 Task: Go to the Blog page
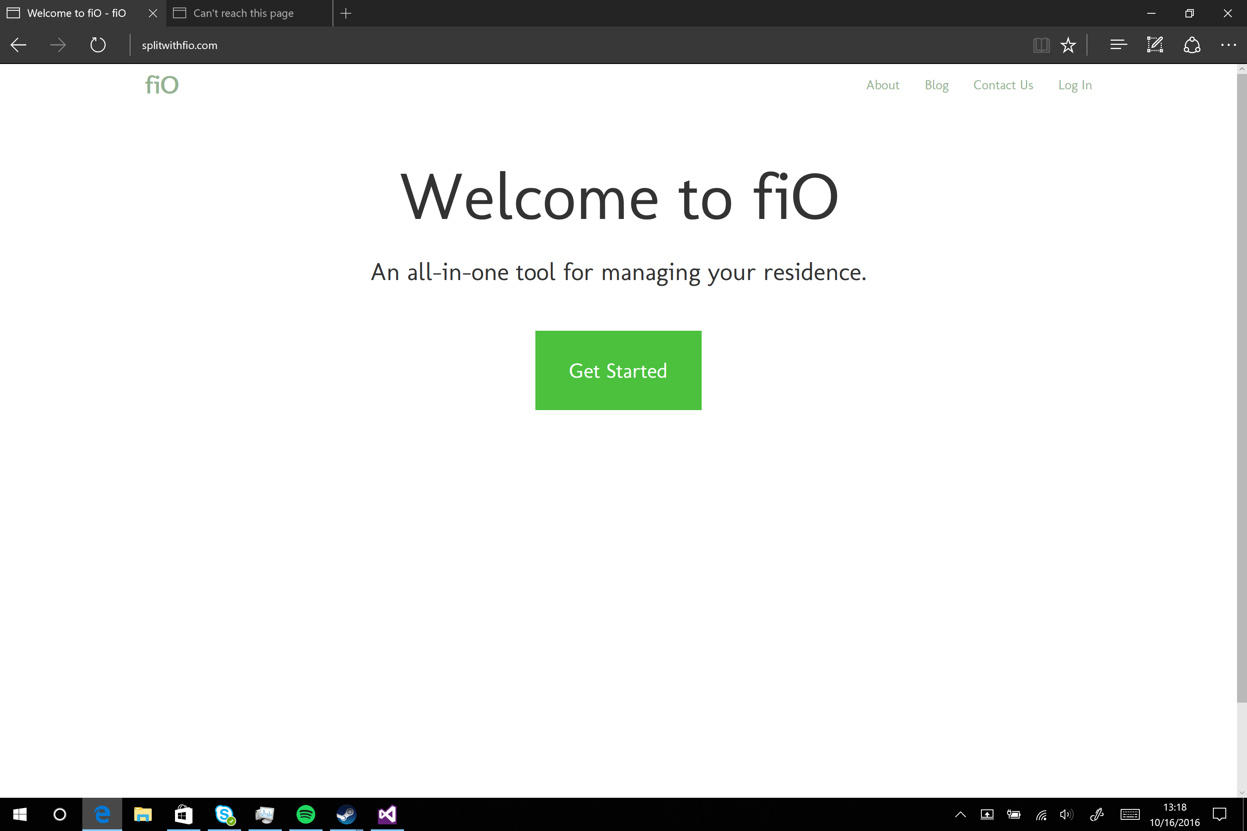click(x=936, y=85)
